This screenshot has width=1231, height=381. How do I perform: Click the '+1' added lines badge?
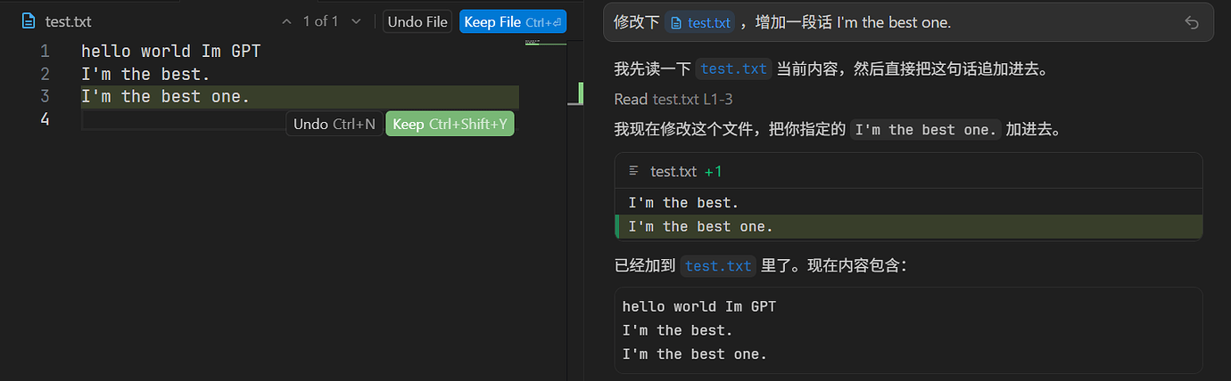point(713,171)
